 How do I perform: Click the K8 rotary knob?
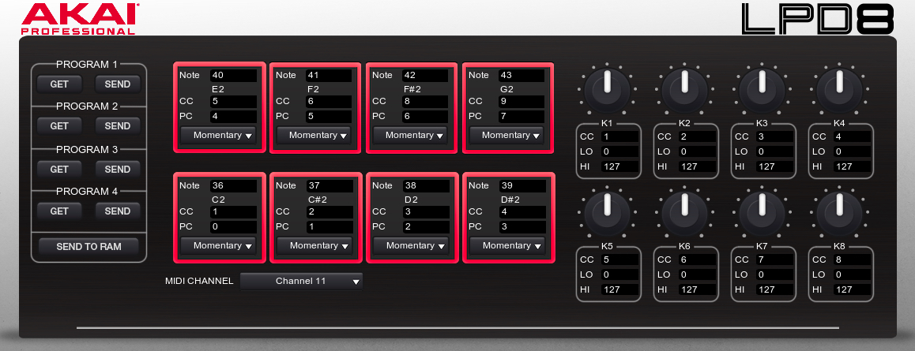pyautogui.click(x=839, y=211)
